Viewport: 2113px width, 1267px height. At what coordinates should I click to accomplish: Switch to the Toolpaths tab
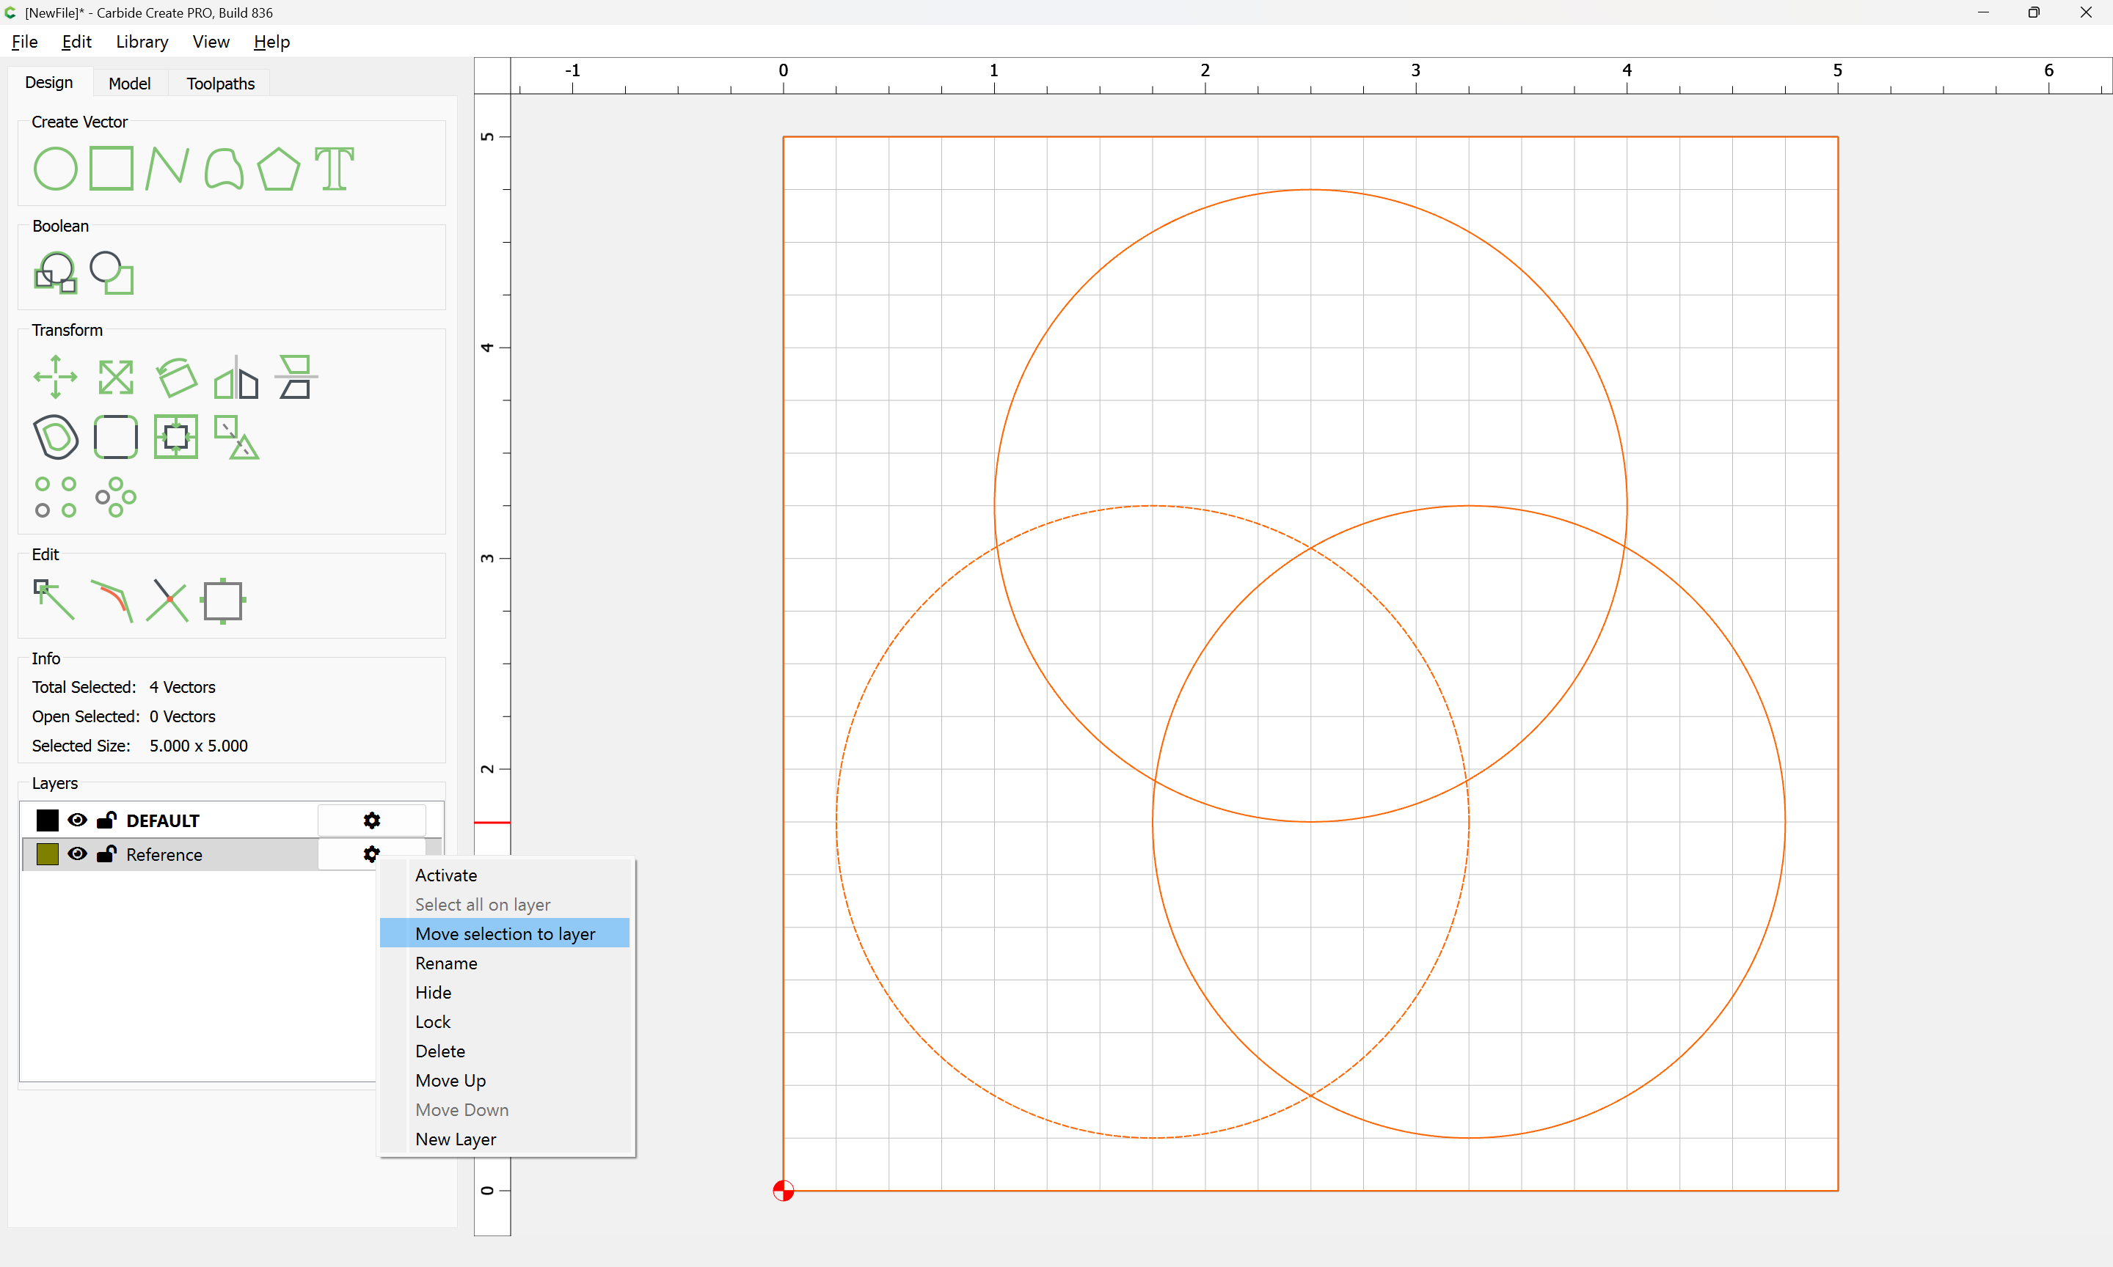[220, 84]
